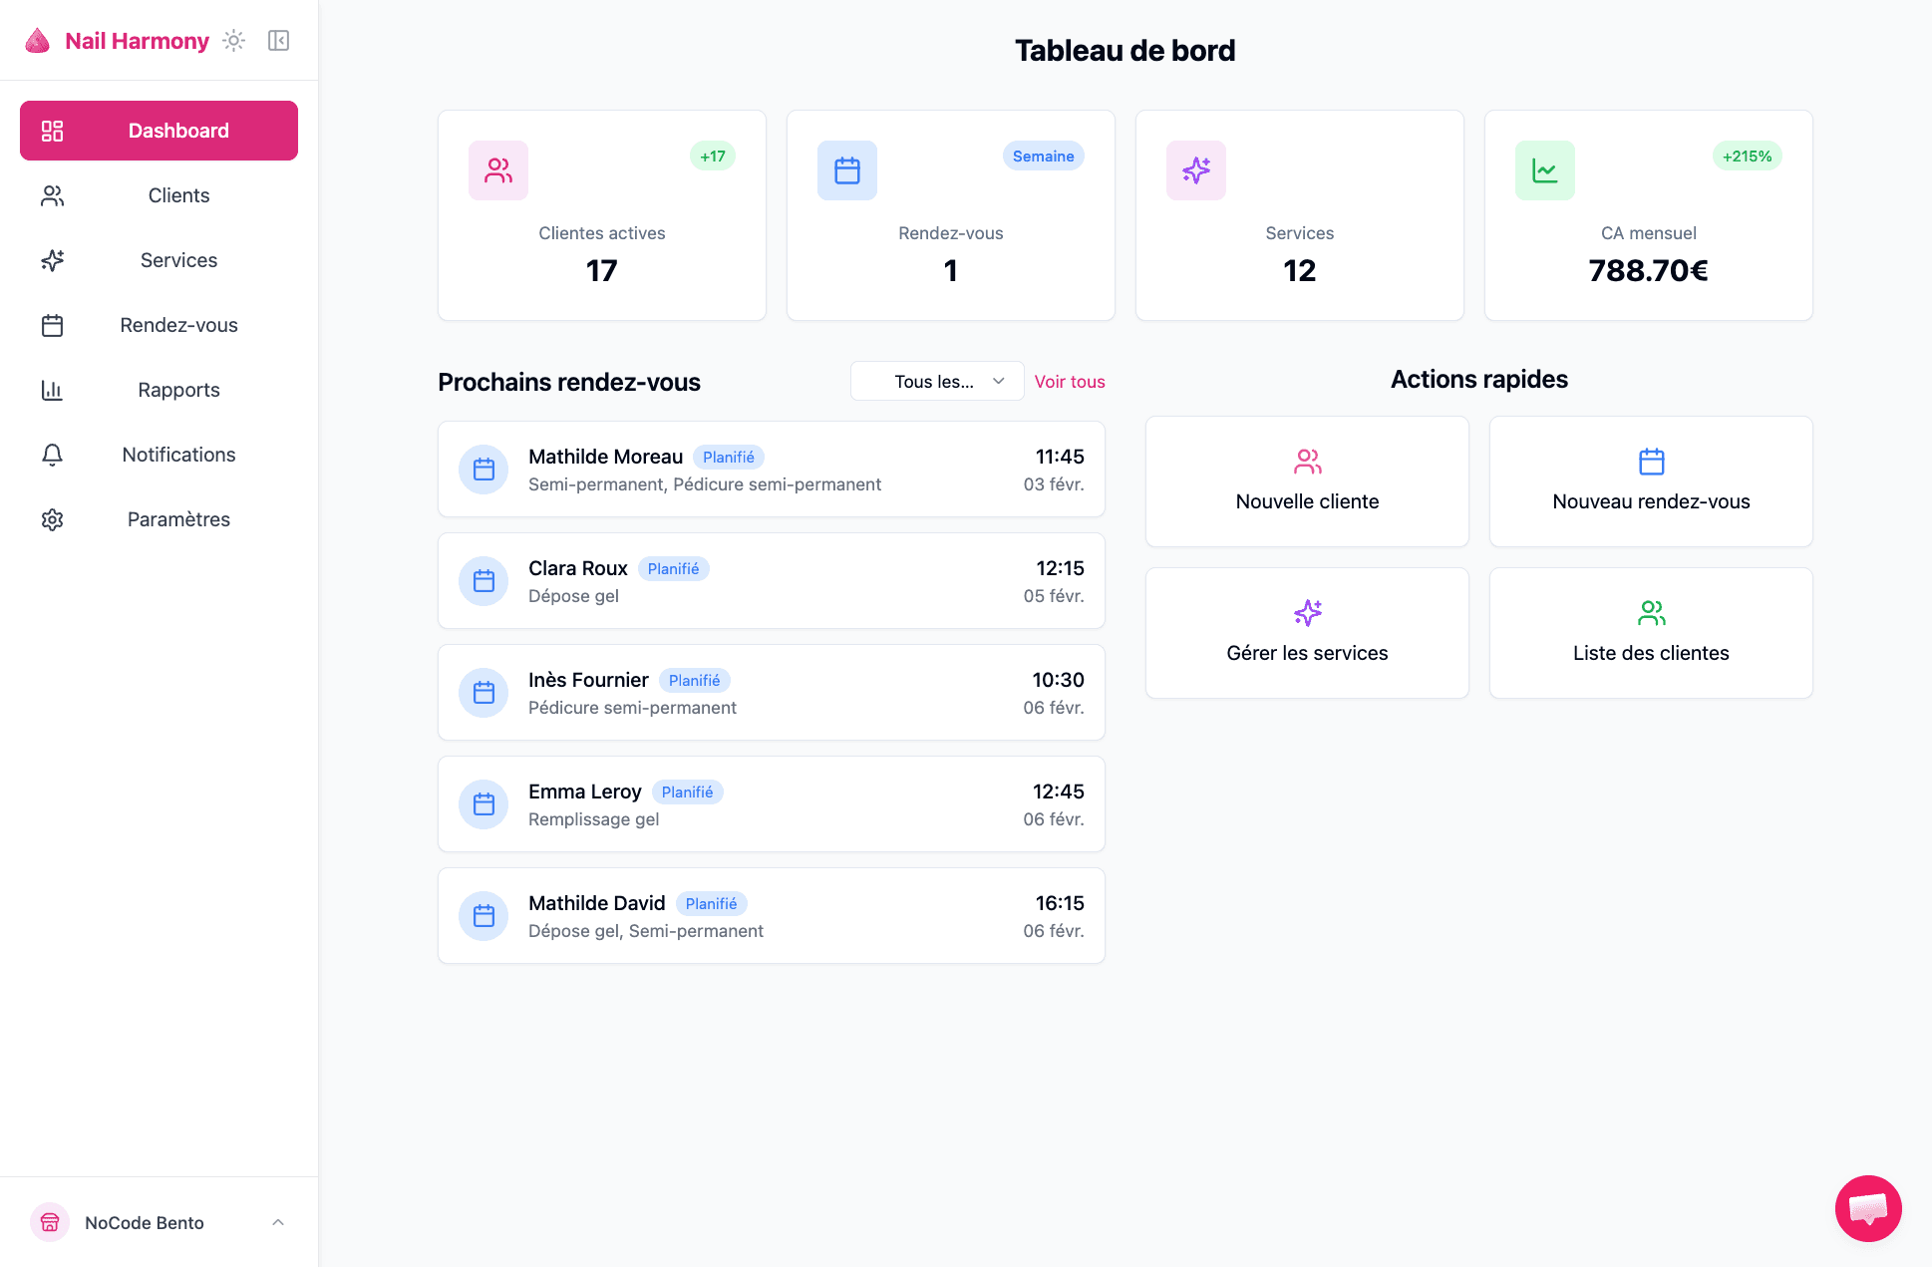The width and height of the screenshot is (1932, 1267).
Task: Toggle light/dark theme sun icon
Action: coord(233,41)
